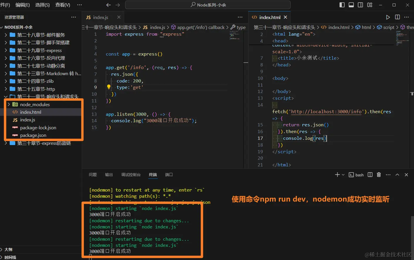Toggle bottom panel layout icon
This screenshot has width=414, height=260.
[351, 5]
